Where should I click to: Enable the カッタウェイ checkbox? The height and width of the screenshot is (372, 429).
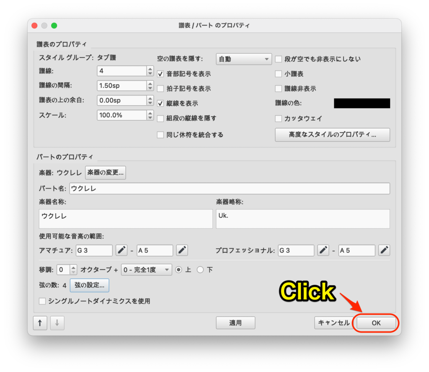[x=278, y=119]
